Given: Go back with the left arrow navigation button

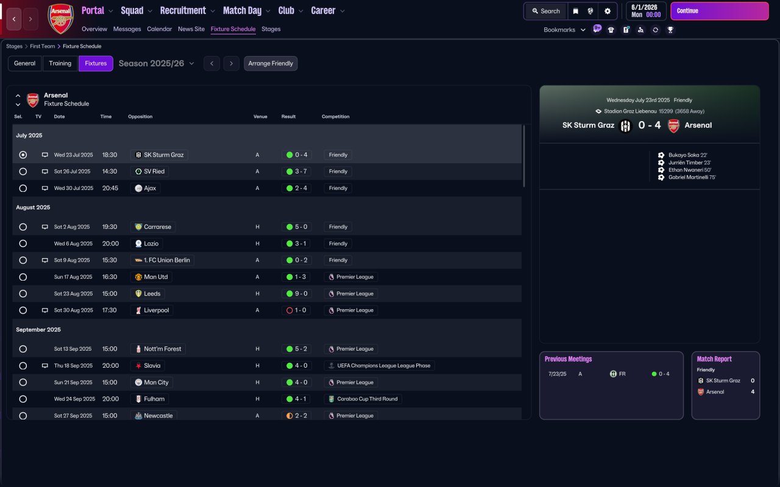Looking at the screenshot, I should coord(14,19).
